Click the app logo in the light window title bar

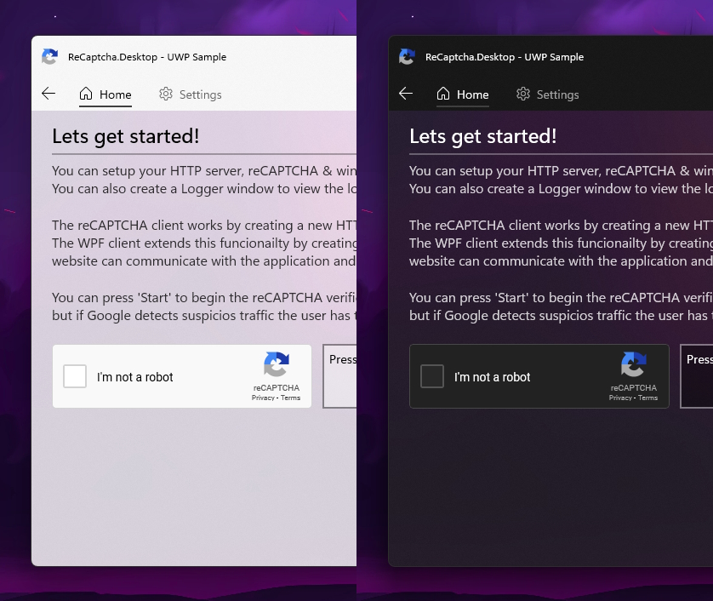tap(49, 56)
